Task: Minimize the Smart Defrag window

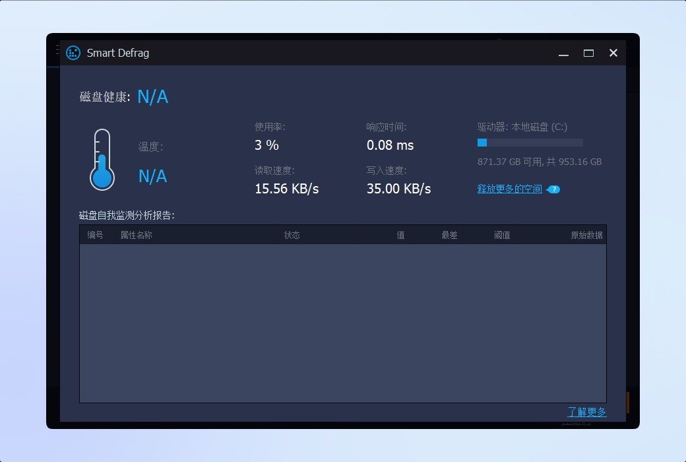Action: 563,53
